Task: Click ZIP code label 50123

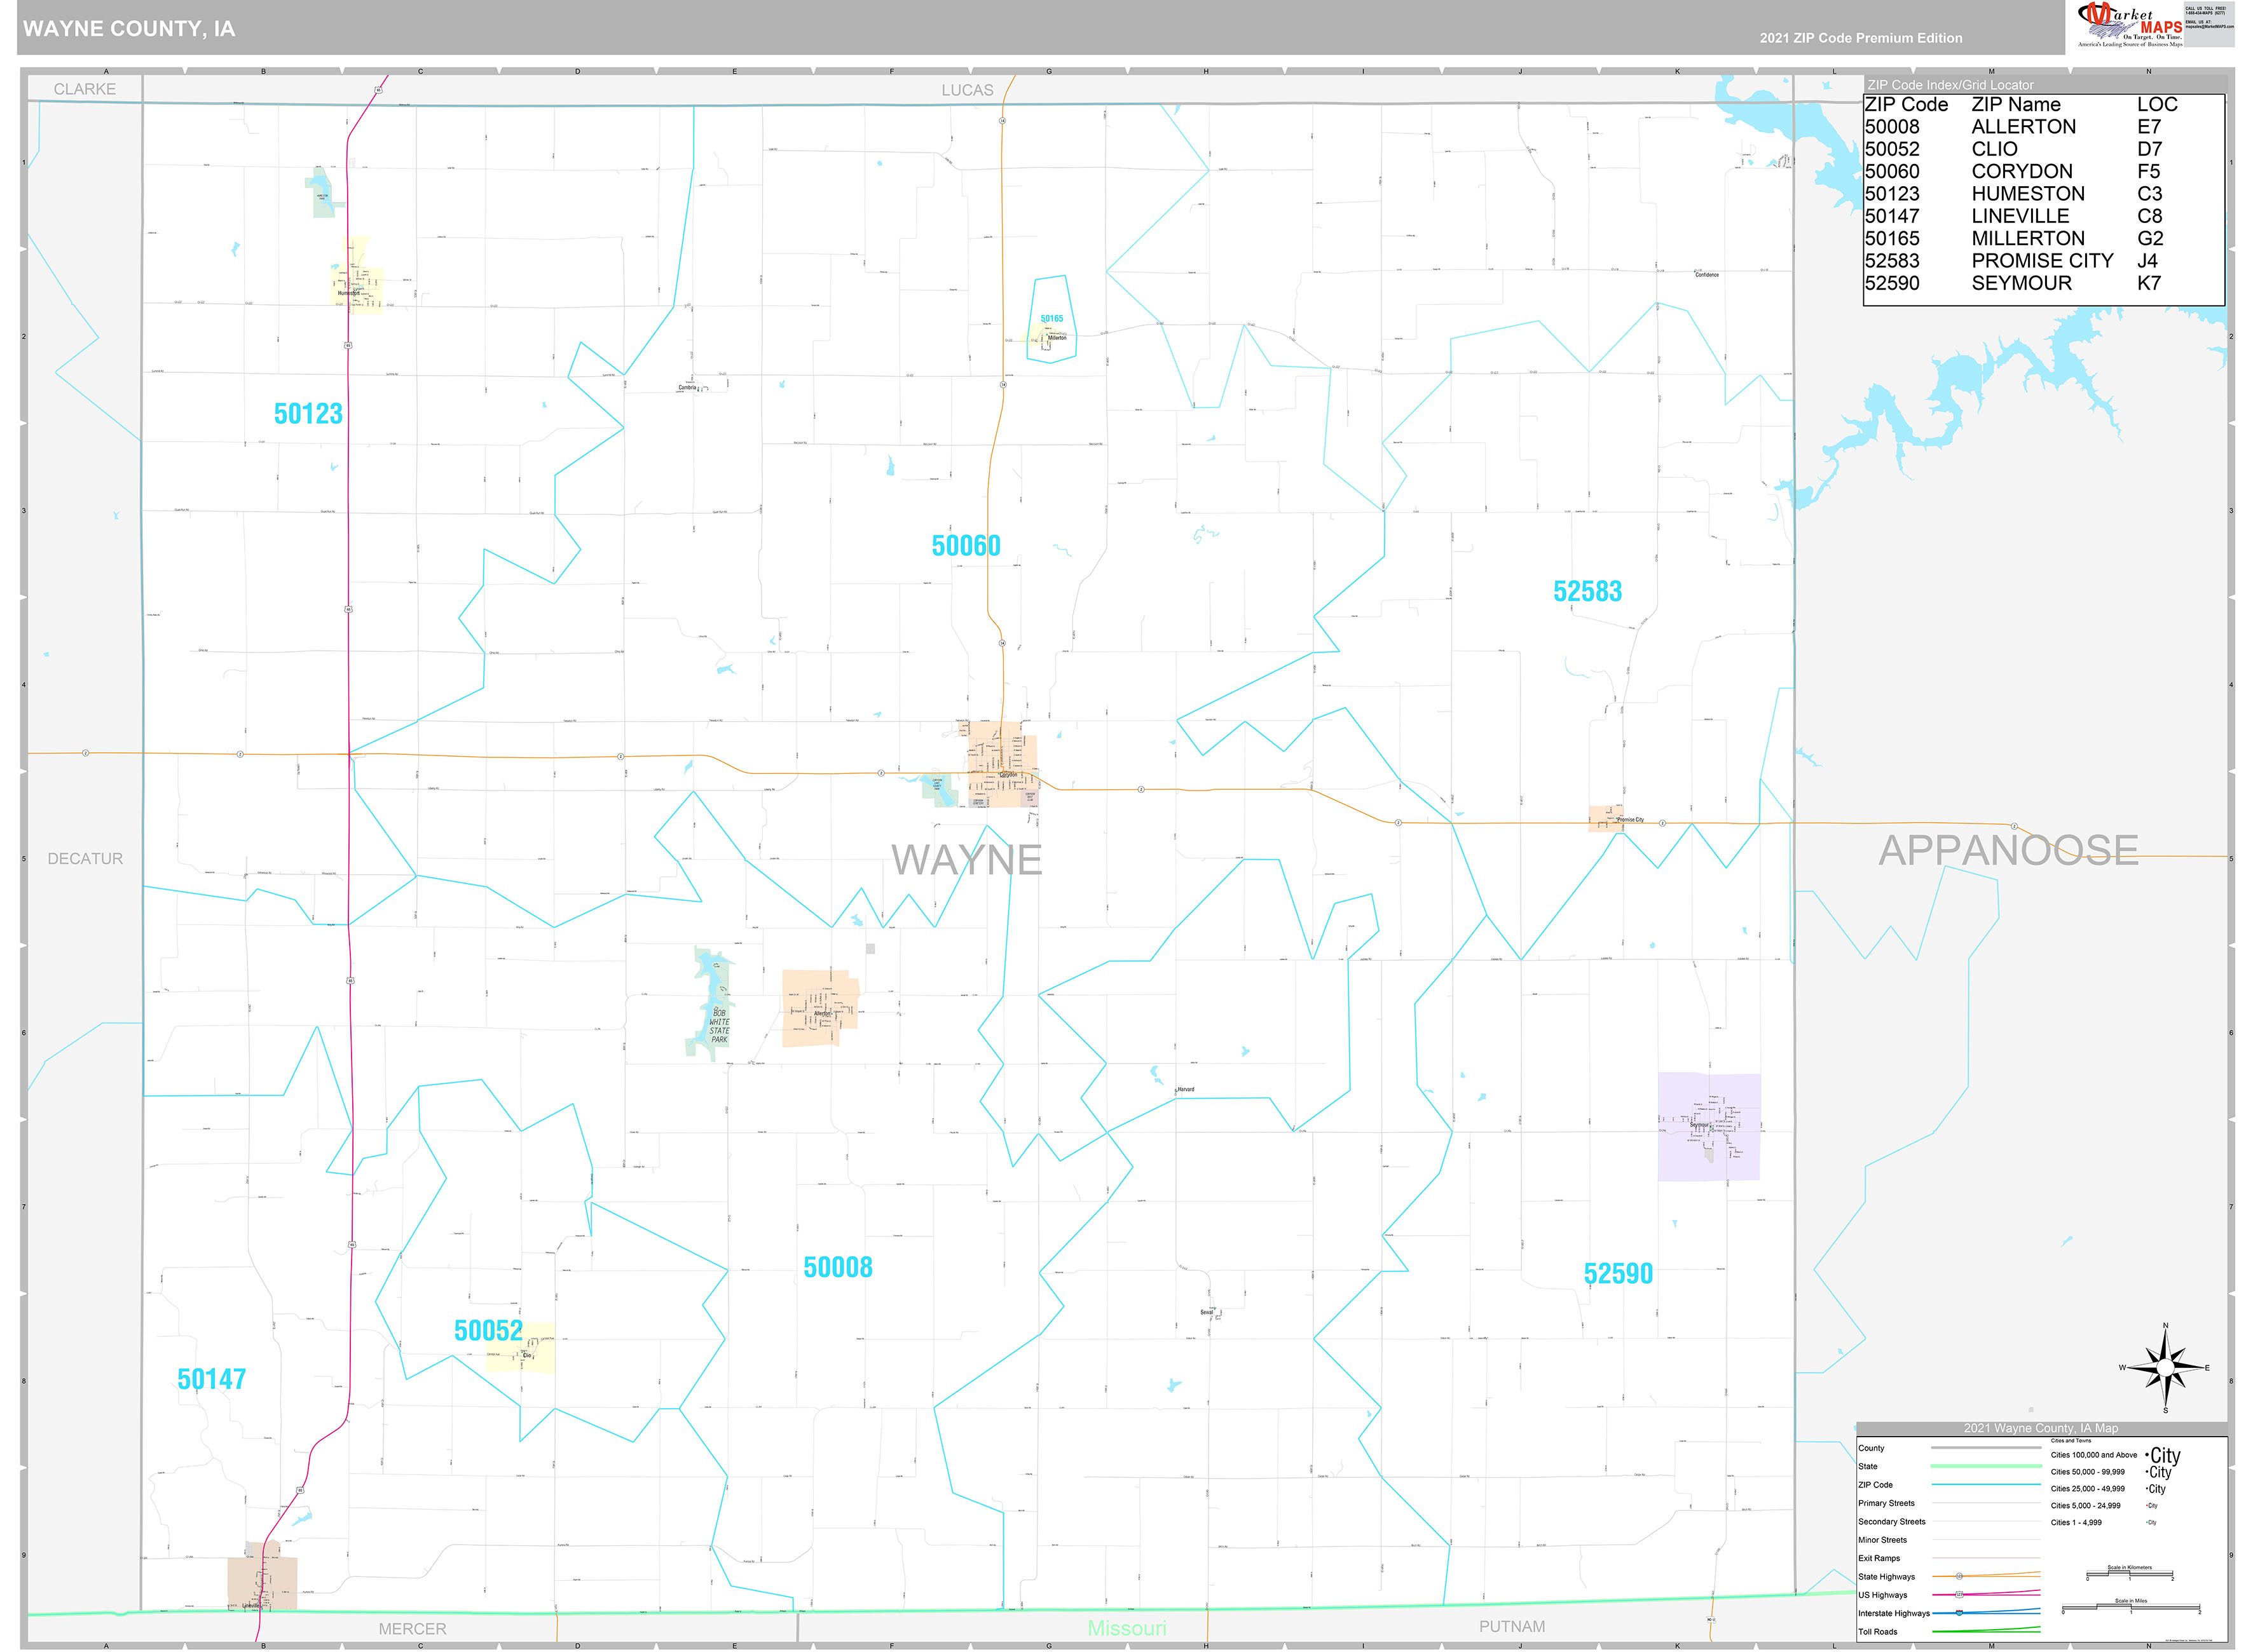Action: point(307,414)
